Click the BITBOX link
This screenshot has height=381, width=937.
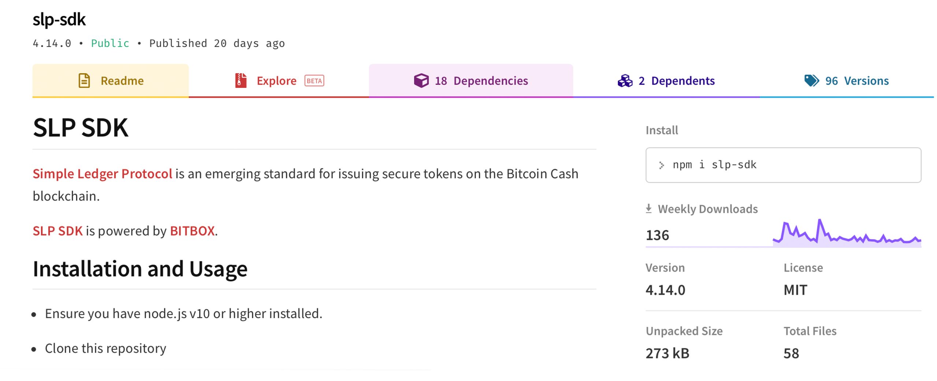192,231
